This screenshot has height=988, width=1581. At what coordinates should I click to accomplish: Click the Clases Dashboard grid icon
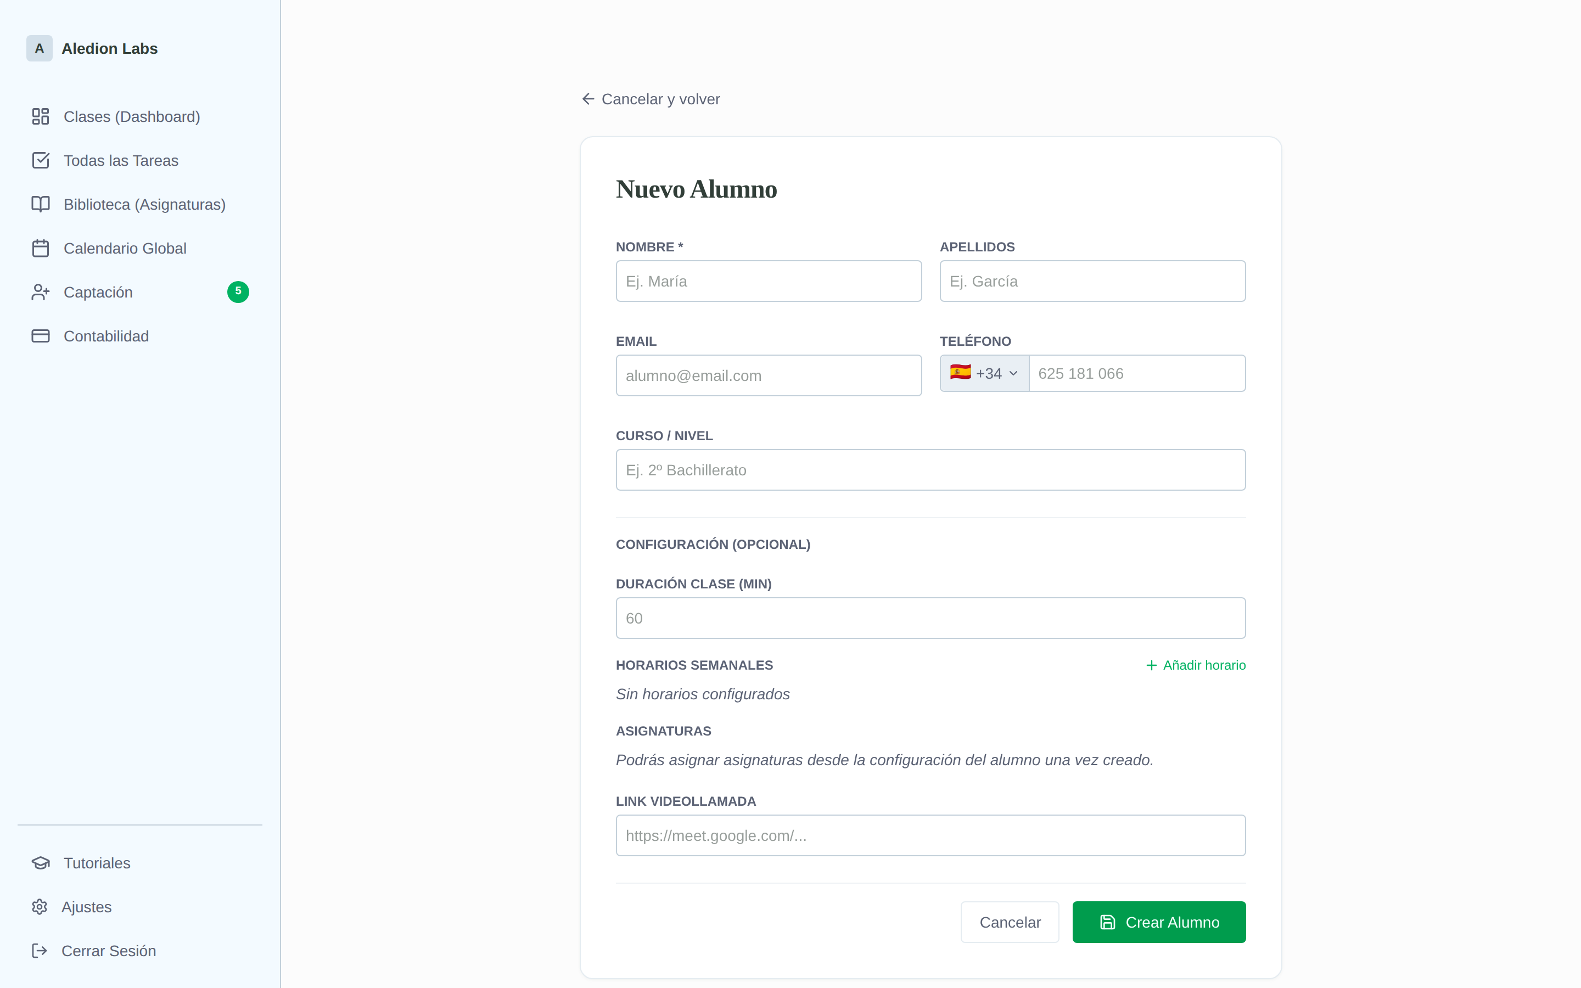[x=41, y=116]
